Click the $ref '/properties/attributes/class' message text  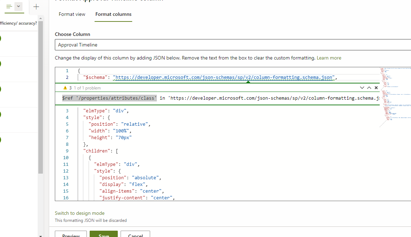pos(109,98)
